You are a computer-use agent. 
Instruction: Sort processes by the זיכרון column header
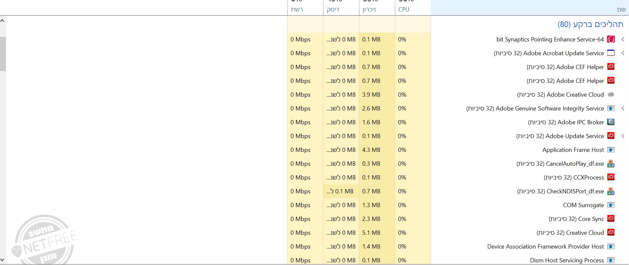(x=377, y=8)
